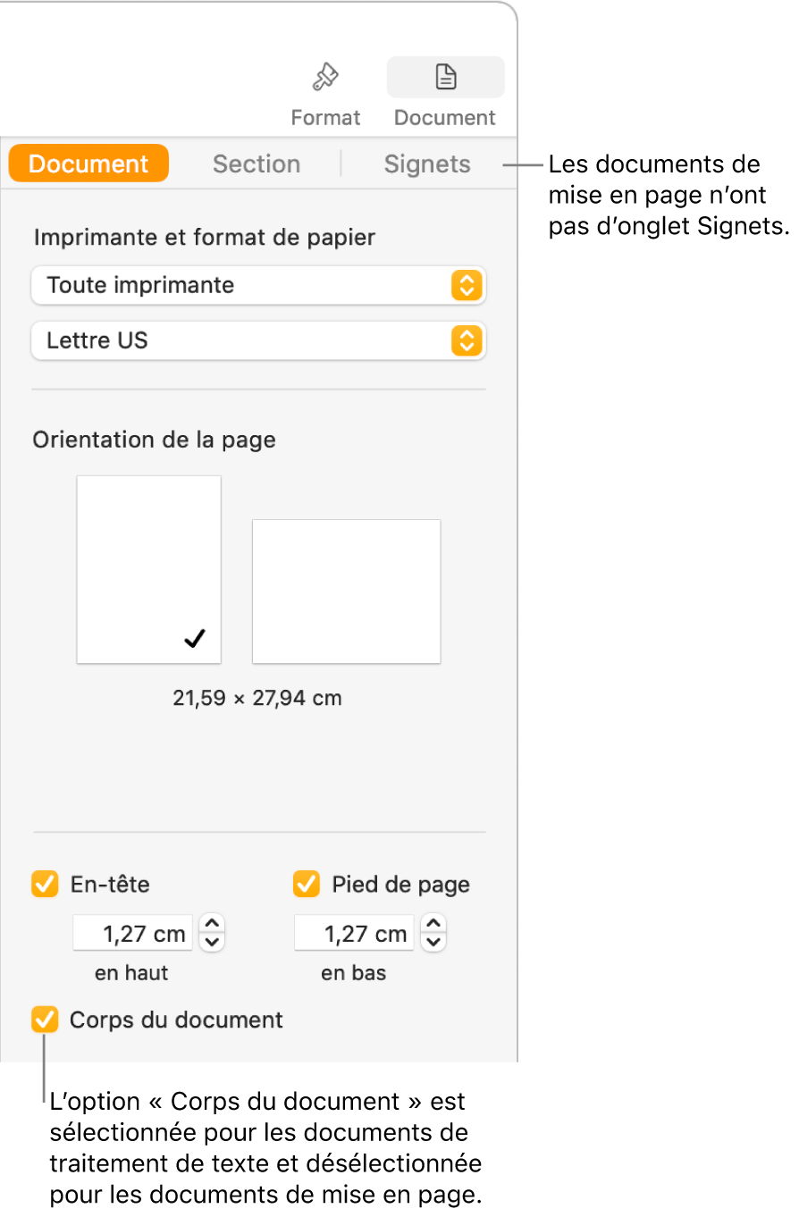Image resolution: width=799 pixels, height=1217 pixels.
Task: Select the orange Document tab
Action: [x=88, y=164]
